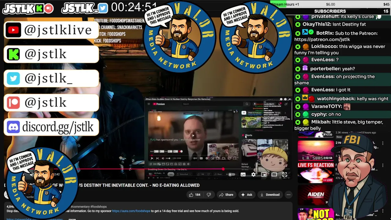Click loop icon in inner extension toolbar

(151, 164)
